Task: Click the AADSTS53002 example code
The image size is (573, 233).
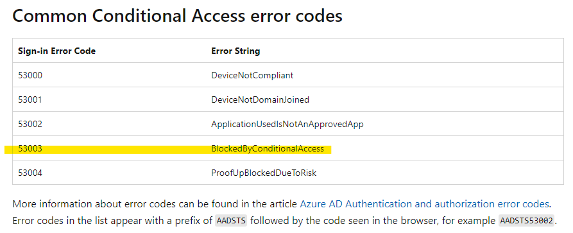Action: coord(527,221)
